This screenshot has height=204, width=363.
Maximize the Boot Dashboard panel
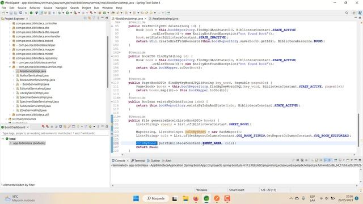[107, 126]
